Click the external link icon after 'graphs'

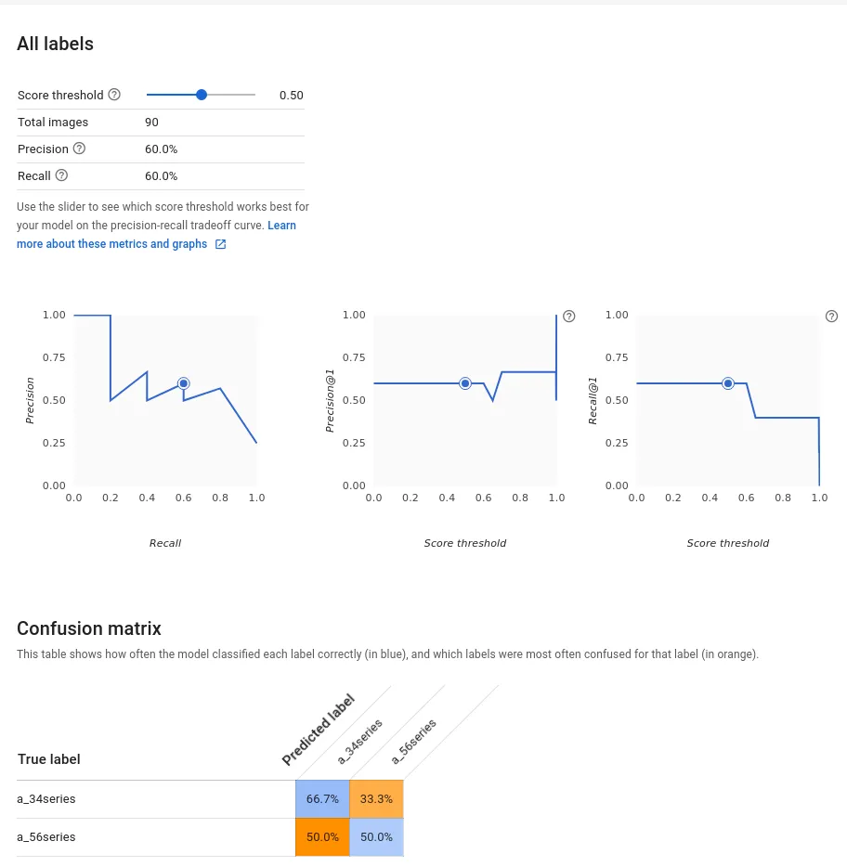pyautogui.click(x=220, y=244)
